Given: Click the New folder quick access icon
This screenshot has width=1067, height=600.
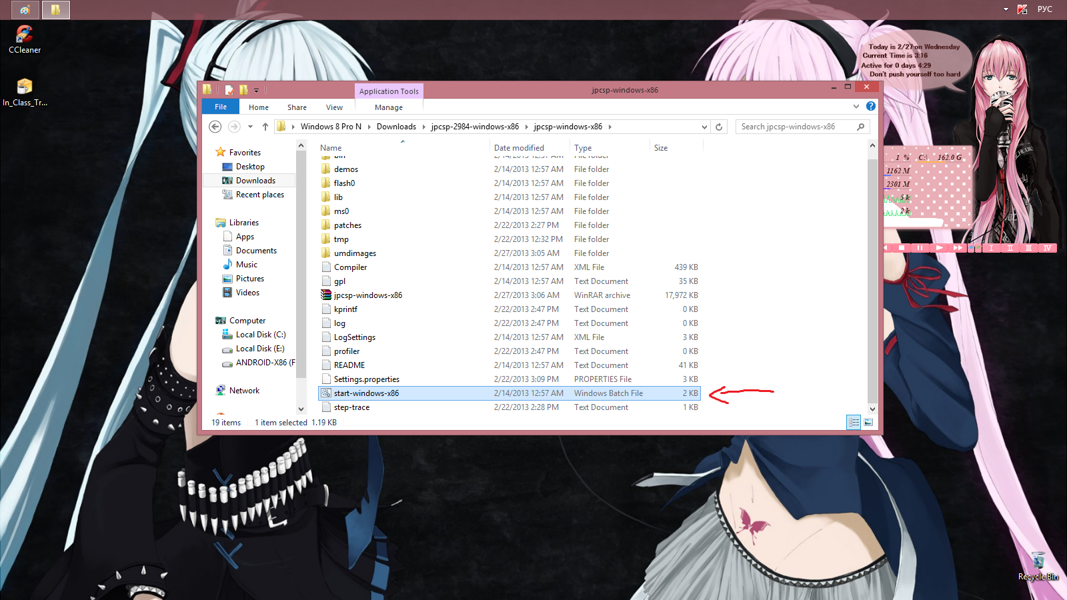Looking at the screenshot, I should tap(243, 90).
